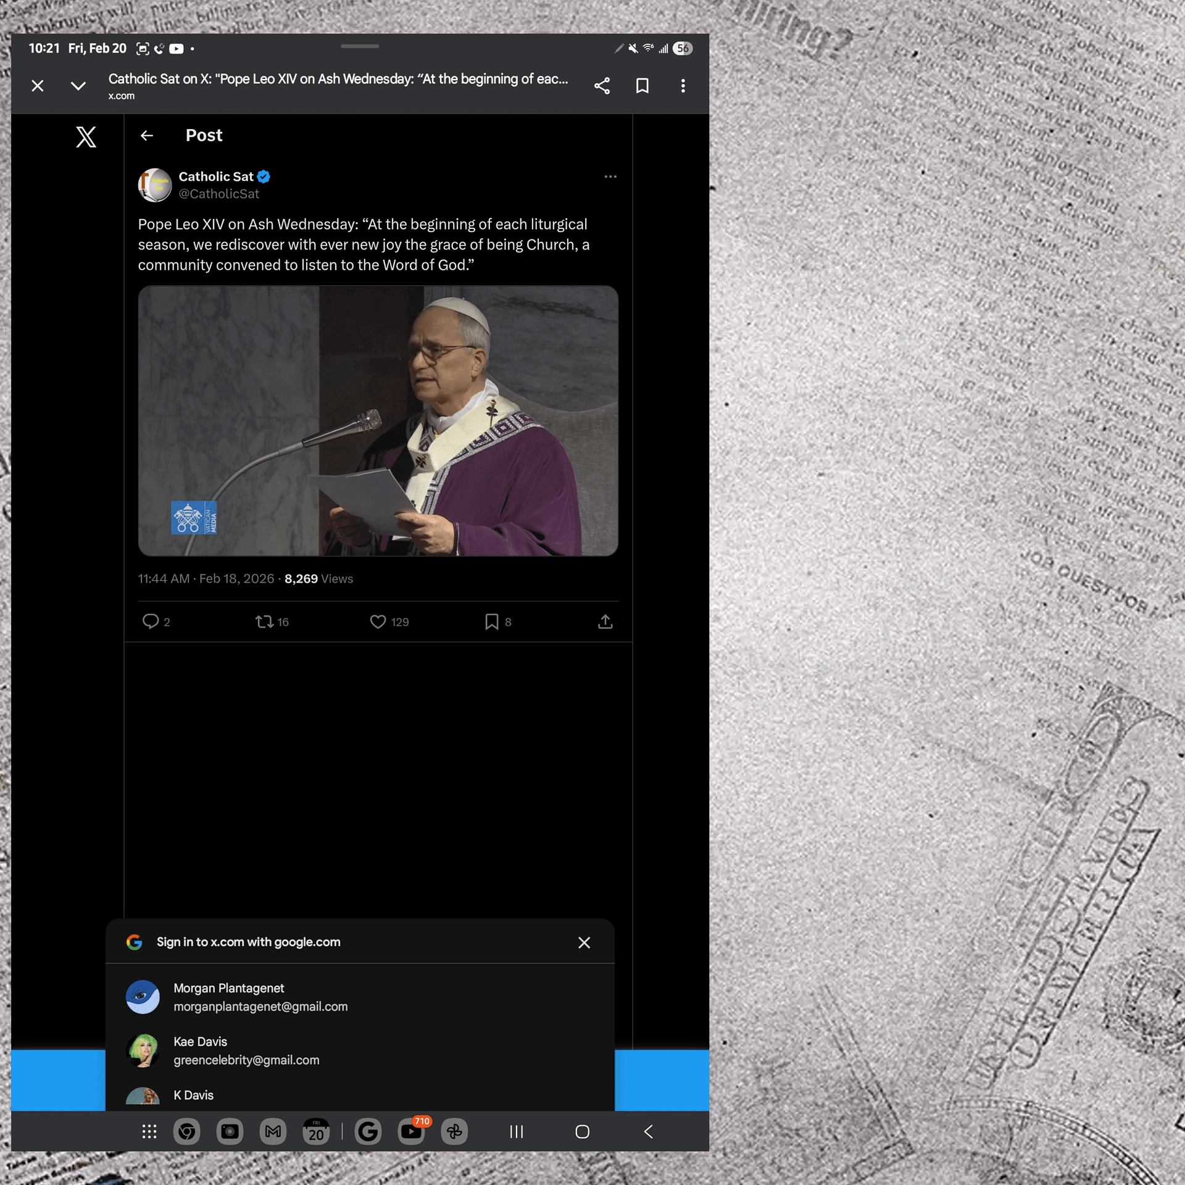This screenshot has width=1185, height=1185.
Task: Repost the Catholic Sat post
Action: click(265, 622)
